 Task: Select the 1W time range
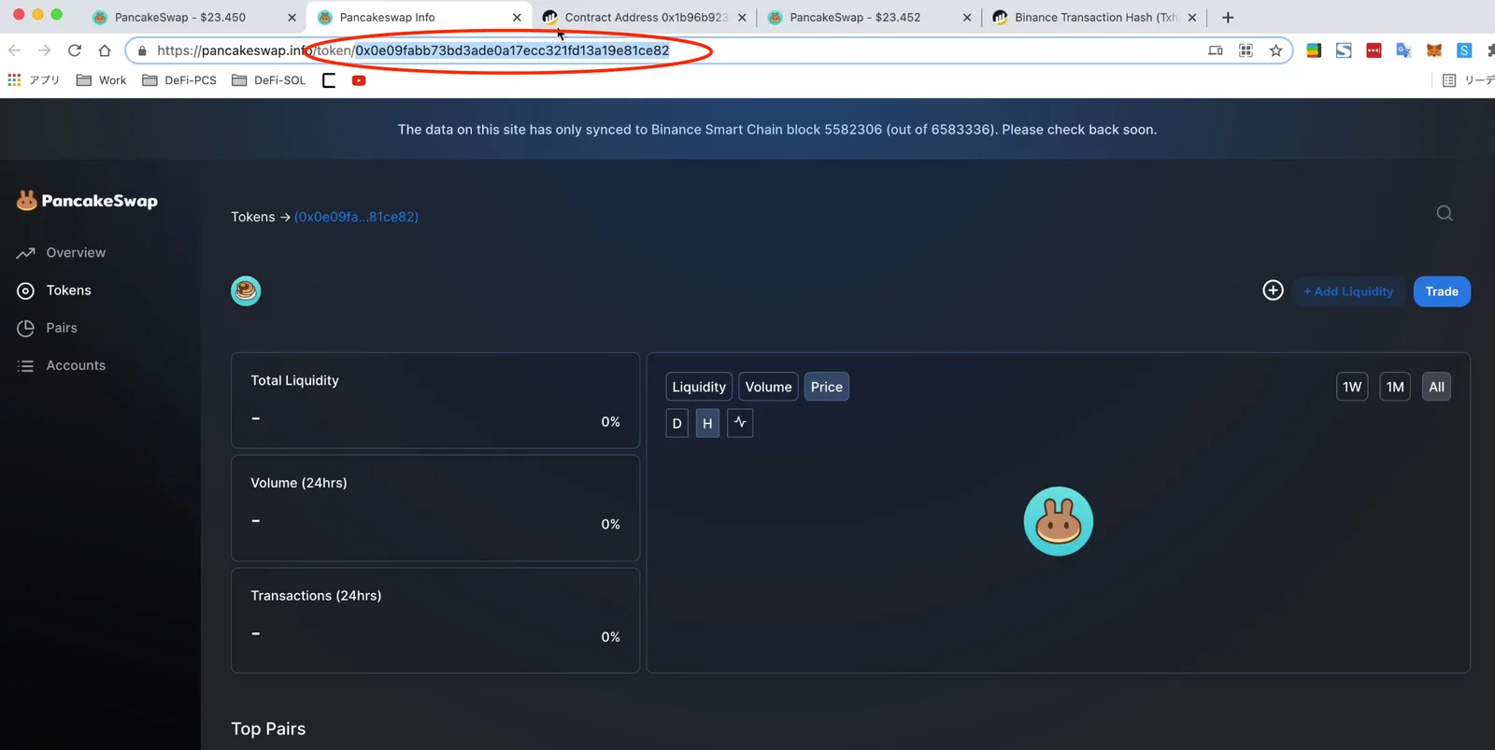tap(1352, 387)
